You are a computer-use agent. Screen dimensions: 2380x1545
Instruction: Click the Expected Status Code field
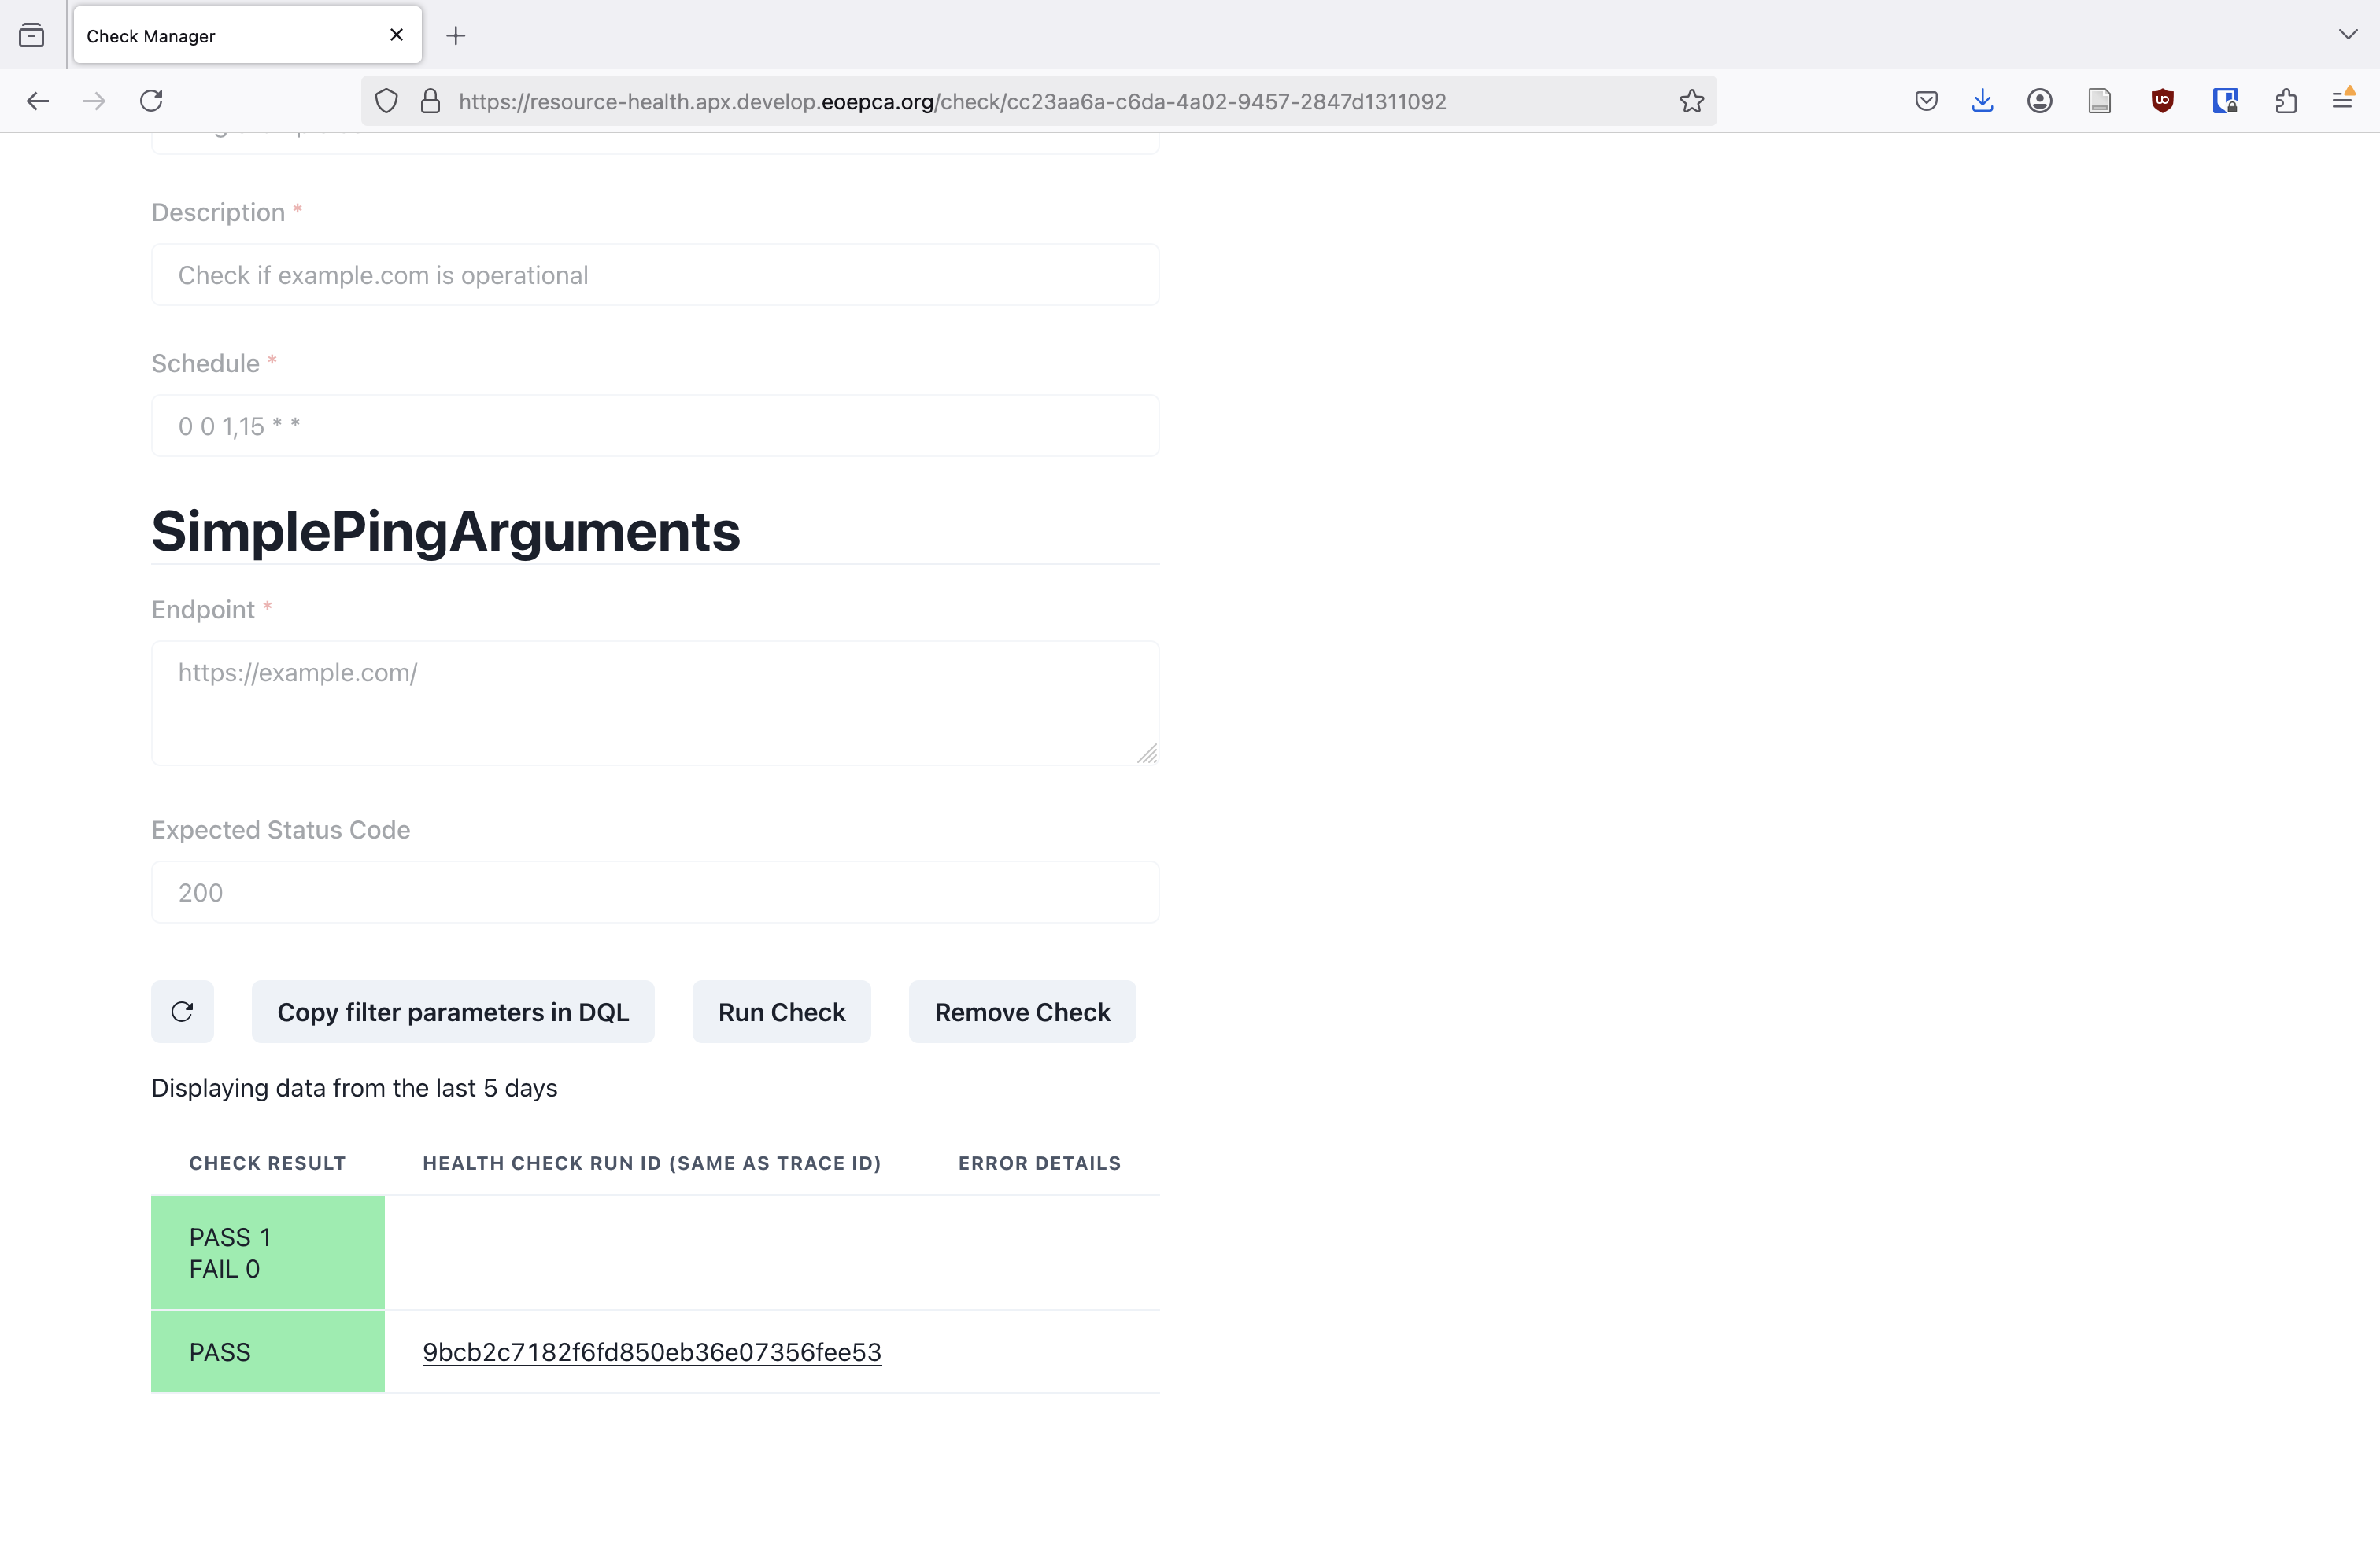(x=655, y=891)
